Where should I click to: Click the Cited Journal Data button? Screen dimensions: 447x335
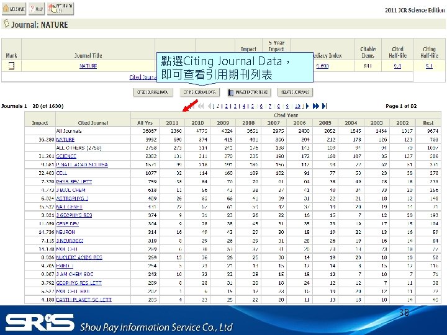point(153,92)
